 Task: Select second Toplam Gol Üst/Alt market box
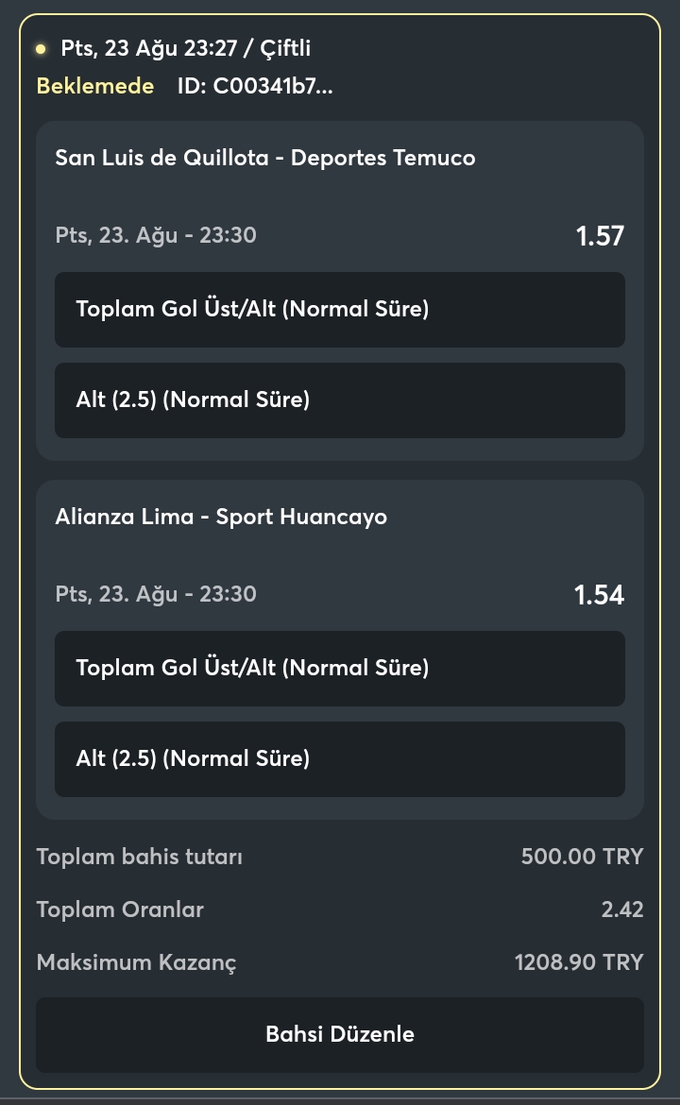(340, 668)
